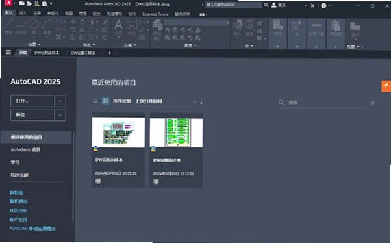Click the plus icon to add new drawing tab
Viewport: 391px width, 243px height.
tap(110, 53)
